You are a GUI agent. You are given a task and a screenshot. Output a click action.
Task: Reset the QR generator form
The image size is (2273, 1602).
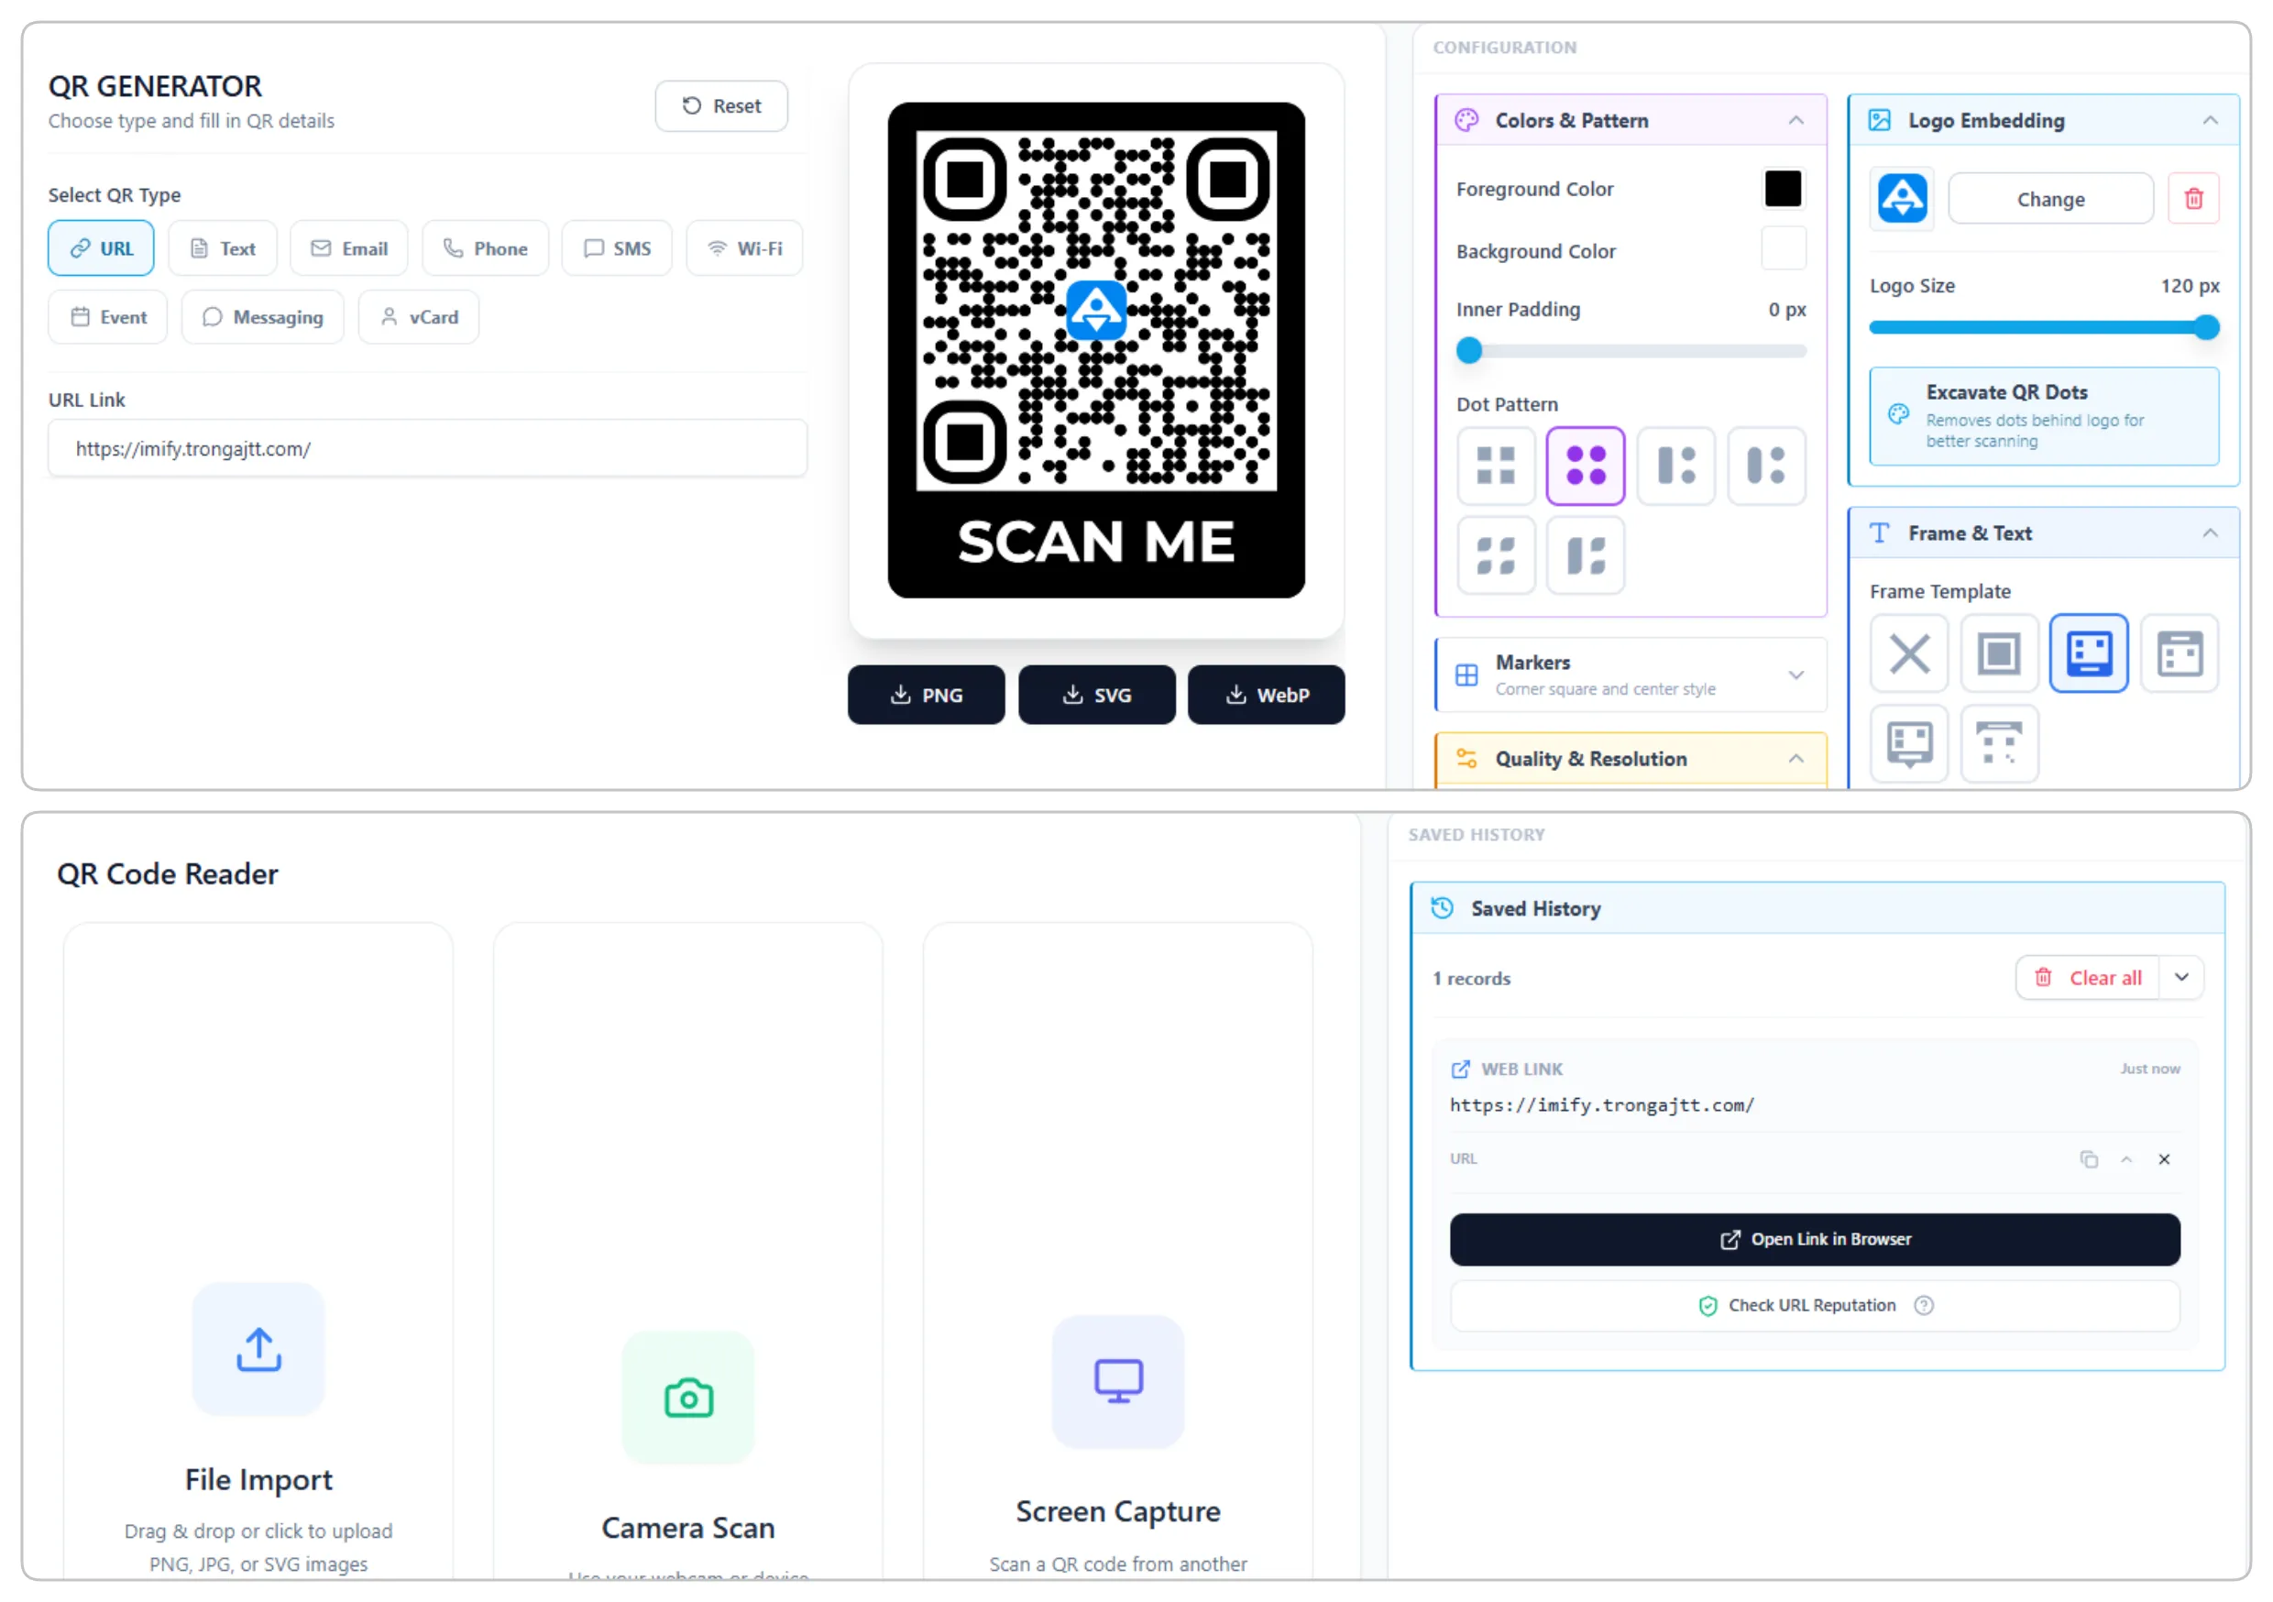coord(720,106)
